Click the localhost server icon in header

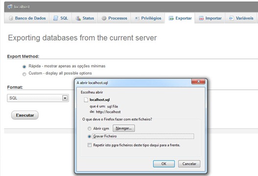[x=10, y=7]
